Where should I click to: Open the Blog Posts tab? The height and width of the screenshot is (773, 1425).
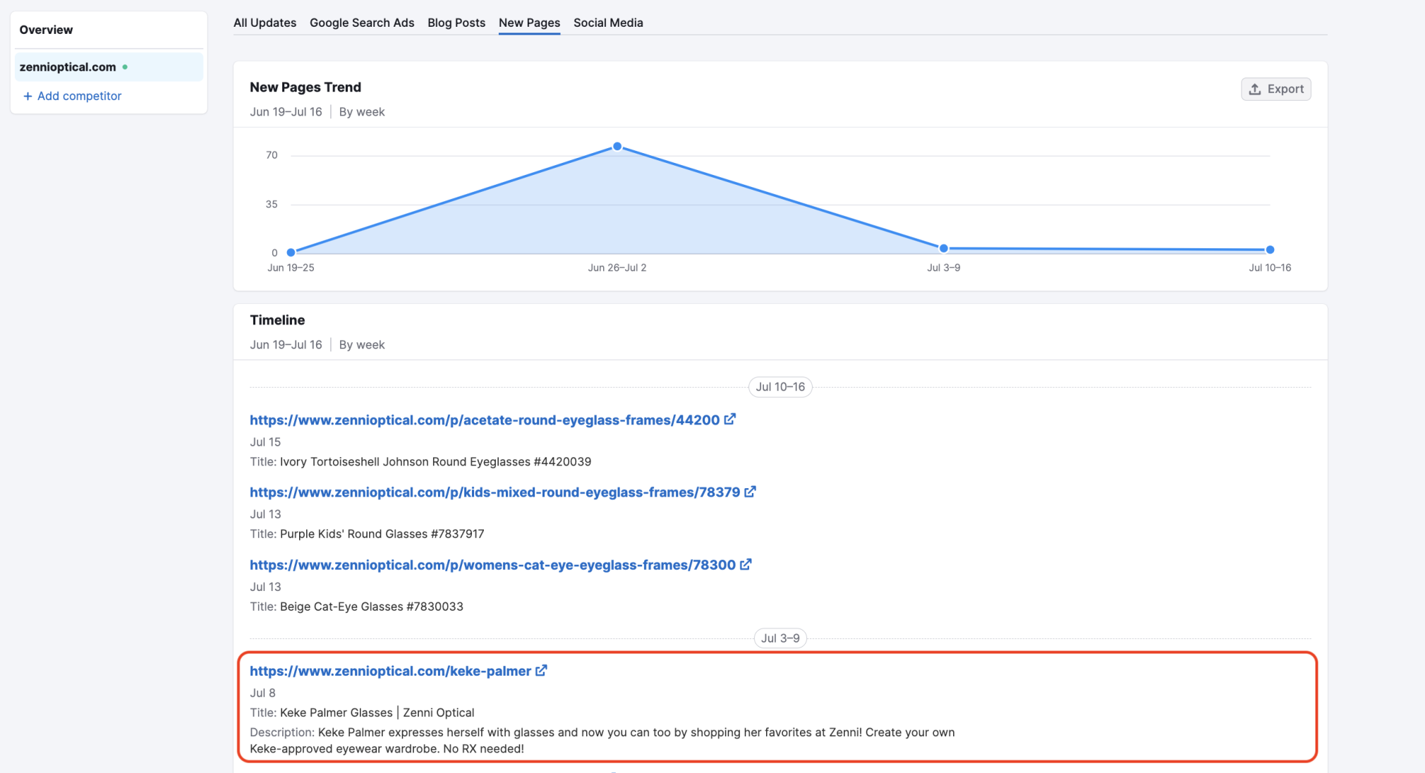coord(456,23)
